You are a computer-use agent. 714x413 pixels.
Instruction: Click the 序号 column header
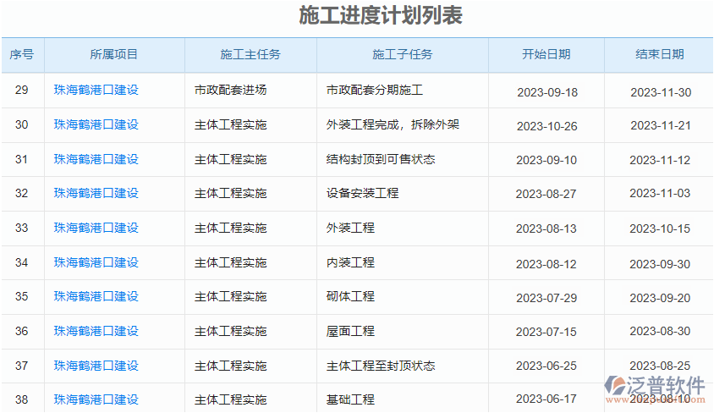(x=22, y=55)
